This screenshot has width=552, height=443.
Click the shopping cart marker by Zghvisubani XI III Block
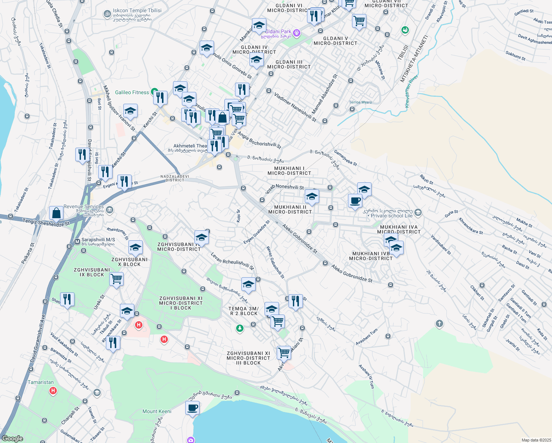[x=284, y=353]
